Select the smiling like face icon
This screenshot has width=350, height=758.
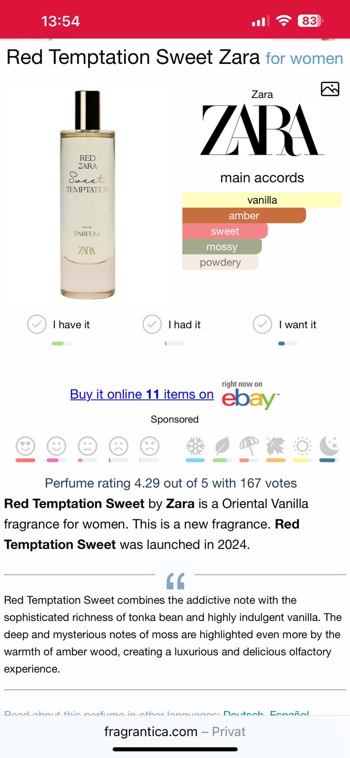[x=56, y=446]
